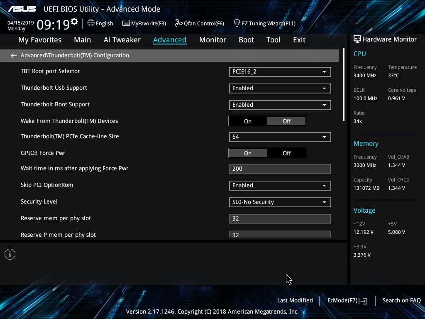425x319 pixels.
Task: Open the Ai Tweaker tab
Action: pos(122,40)
